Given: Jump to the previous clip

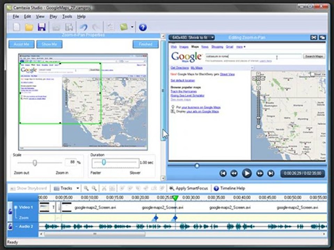Looking at the screenshot, I should coord(223,173).
